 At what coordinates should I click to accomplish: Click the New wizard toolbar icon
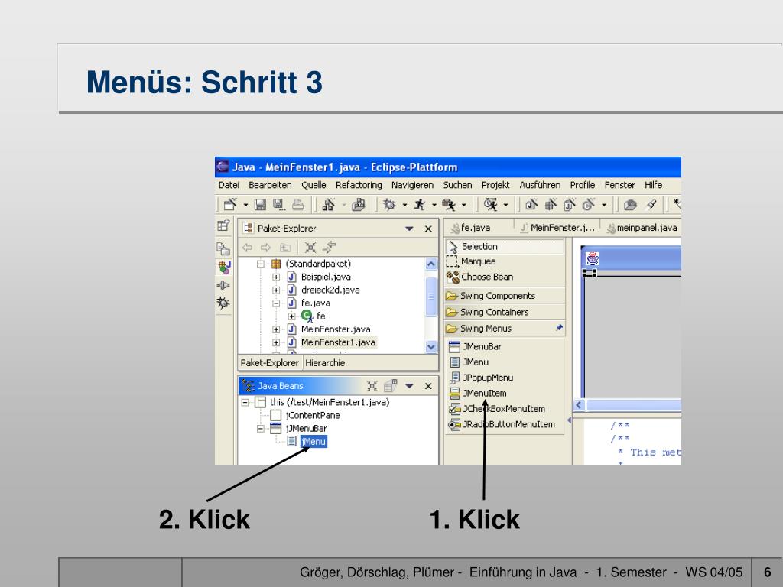229,204
